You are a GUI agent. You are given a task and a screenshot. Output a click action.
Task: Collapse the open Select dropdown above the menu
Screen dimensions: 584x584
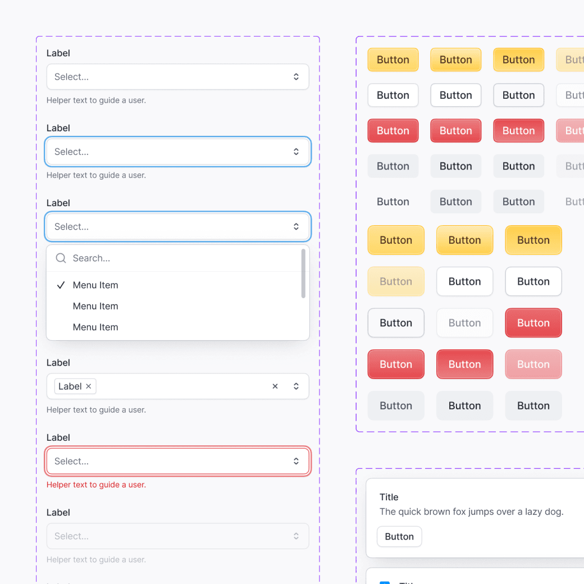pos(177,226)
